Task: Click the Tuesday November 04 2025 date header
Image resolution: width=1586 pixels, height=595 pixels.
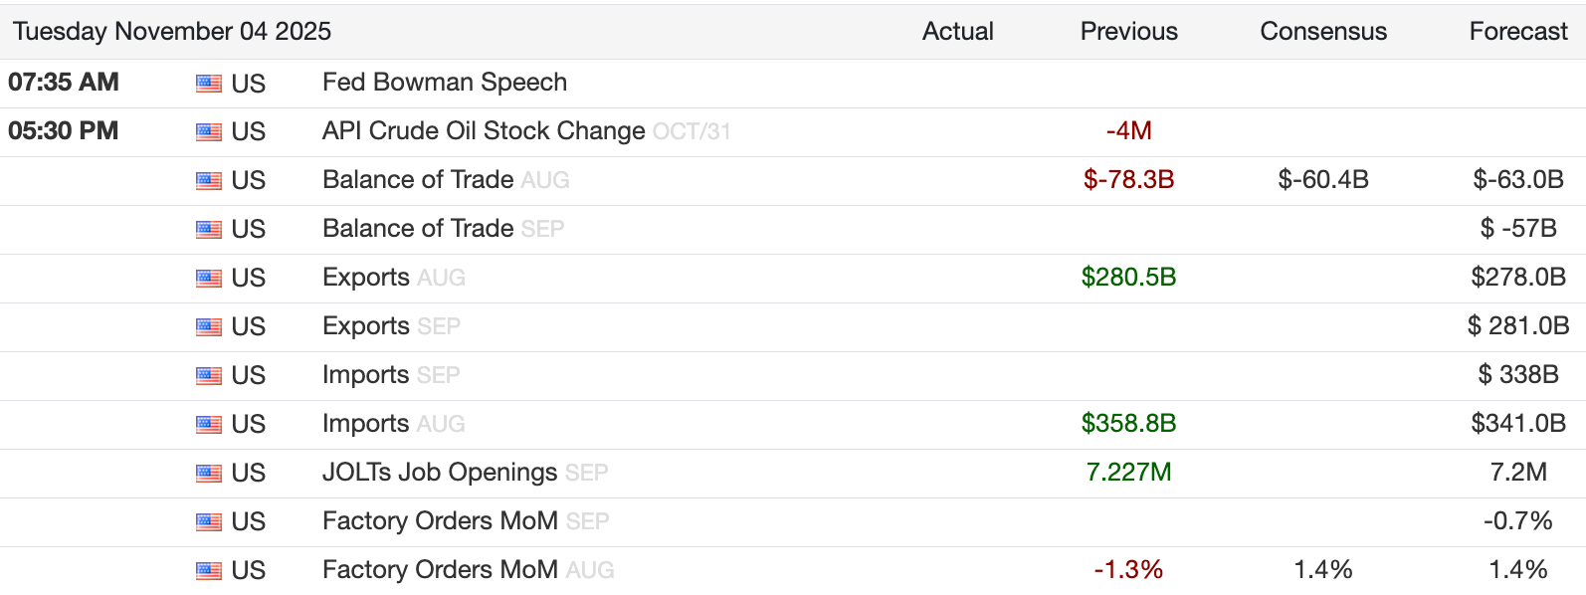Action: [x=172, y=32]
